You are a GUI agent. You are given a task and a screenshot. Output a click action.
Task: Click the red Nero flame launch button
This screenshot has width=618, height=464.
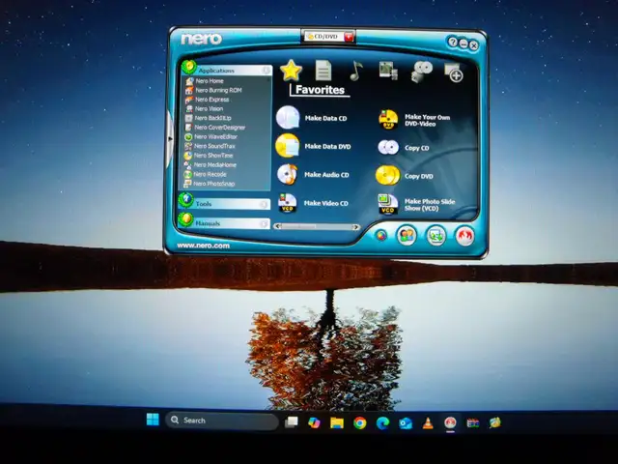pyautogui.click(x=465, y=236)
